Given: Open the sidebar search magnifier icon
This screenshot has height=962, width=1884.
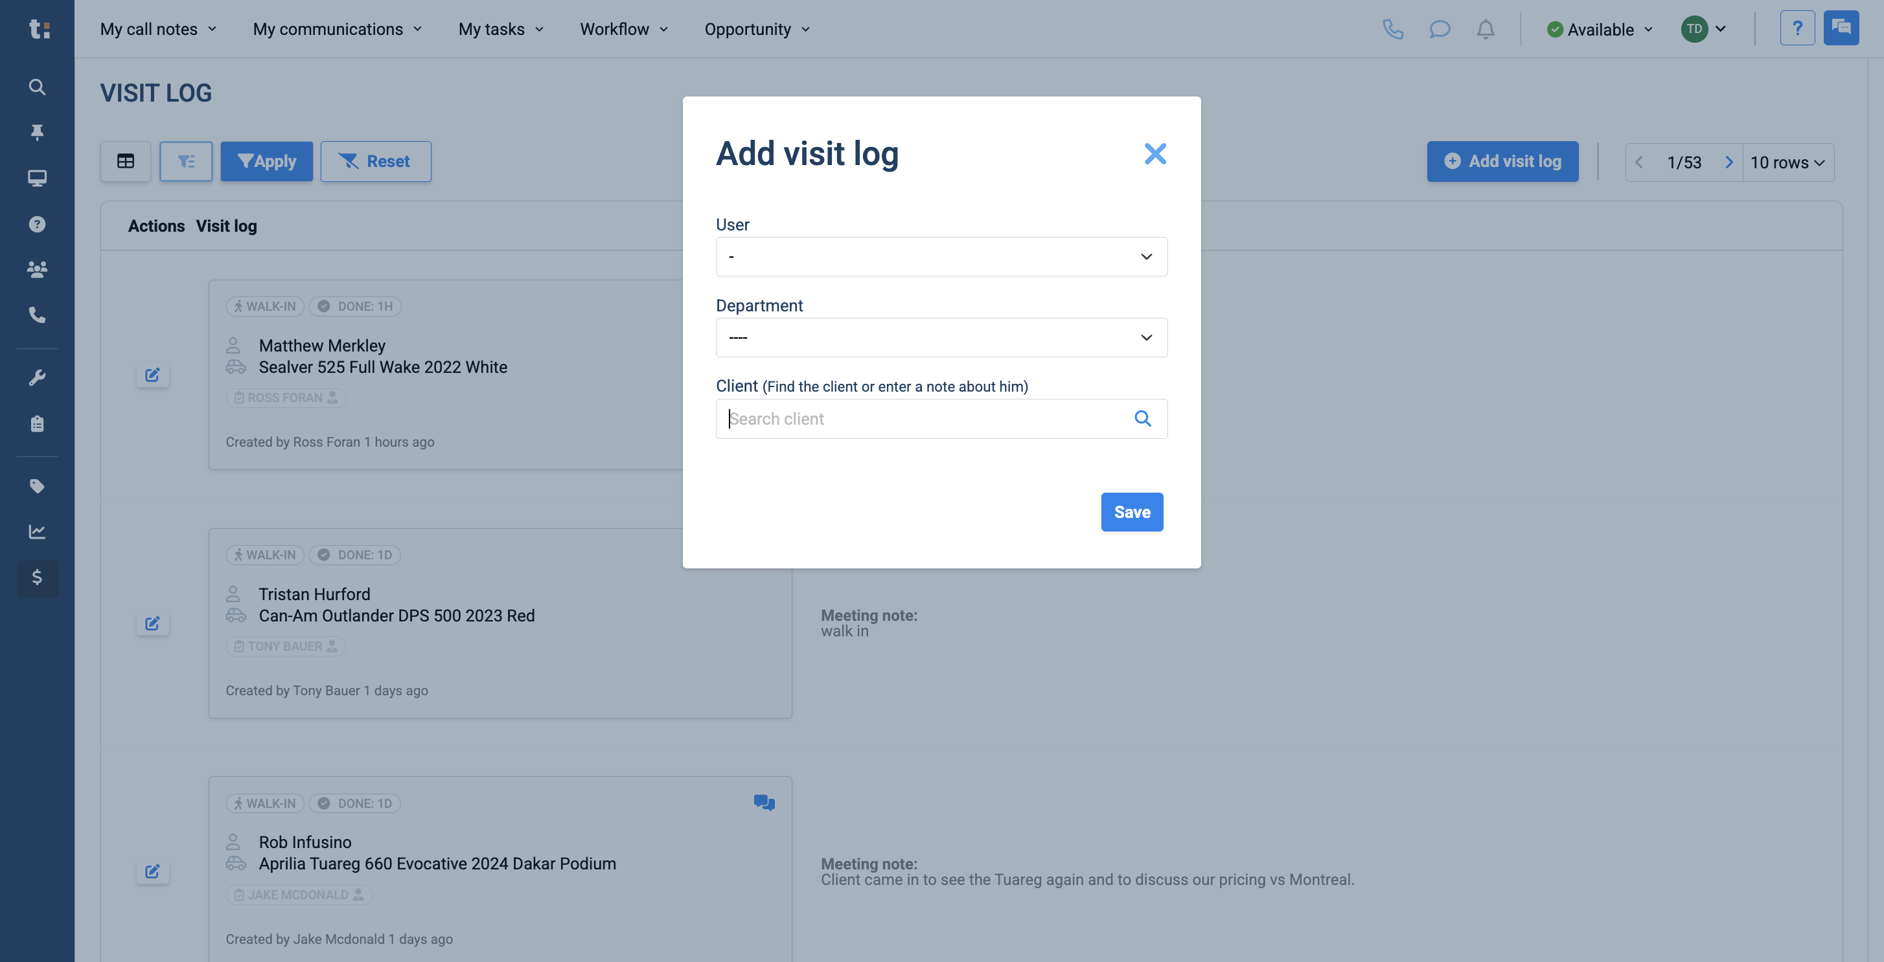Looking at the screenshot, I should [36, 87].
